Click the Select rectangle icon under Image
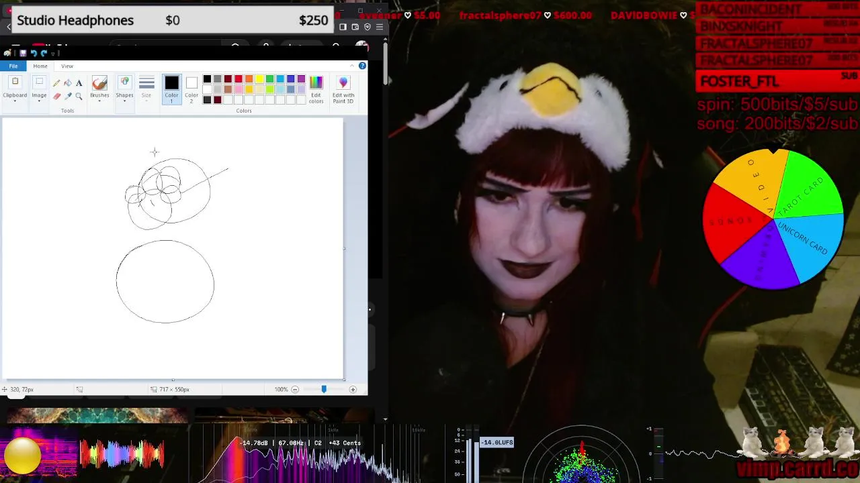The height and width of the screenshot is (483, 860). (39, 83)
